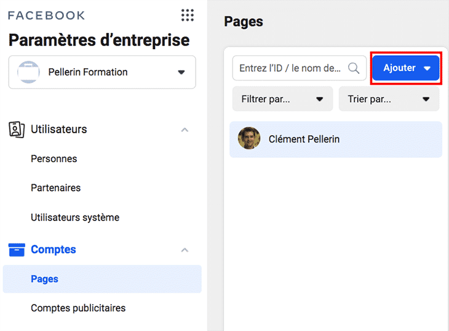The width and height of the screenshot is (449, 331).
Task: Go to Partenaires in the sidebar
Action: pyautogui.click(x=56, y=188)
